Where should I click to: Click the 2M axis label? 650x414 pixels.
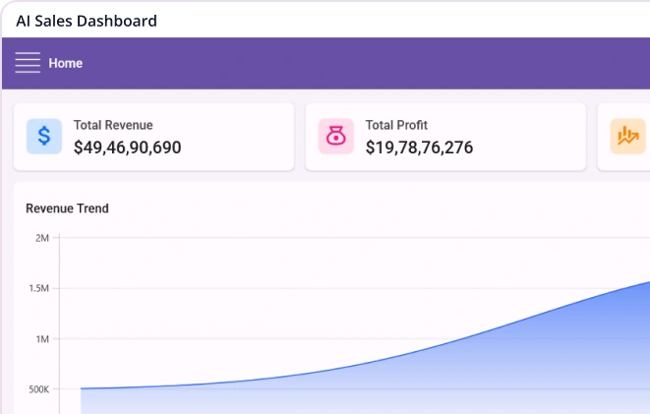(42, 238)
